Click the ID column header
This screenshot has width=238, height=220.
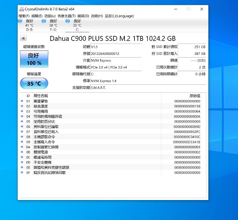click(28, 96)
